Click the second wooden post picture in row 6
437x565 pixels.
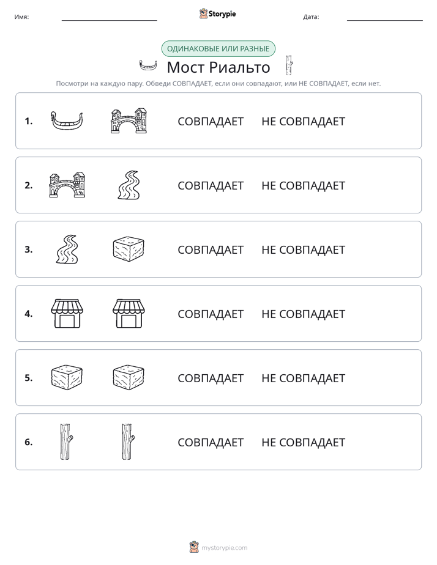(x=128, y=441)
